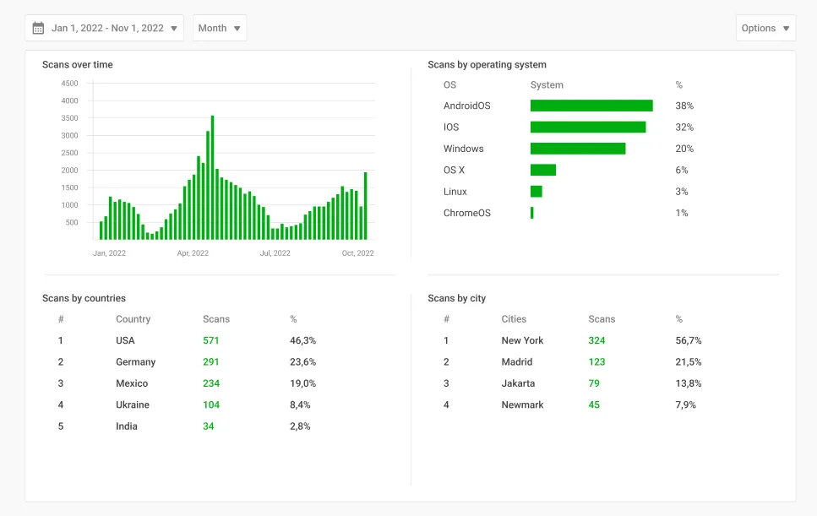
Task: Click the AndroidOS green bar
Action: point(591,106)
